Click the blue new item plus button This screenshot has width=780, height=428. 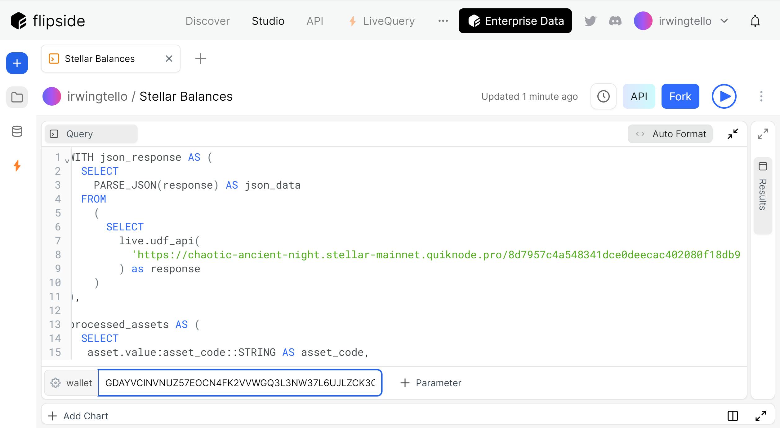[17, 63]
